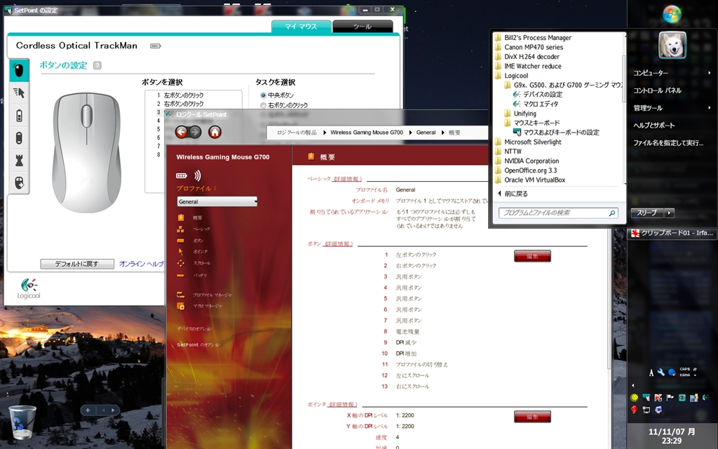Image resolution: width=718 pixels, height=449 pixels.
Task: Open コントロール パネル from the Start menu
Action: 657,91
